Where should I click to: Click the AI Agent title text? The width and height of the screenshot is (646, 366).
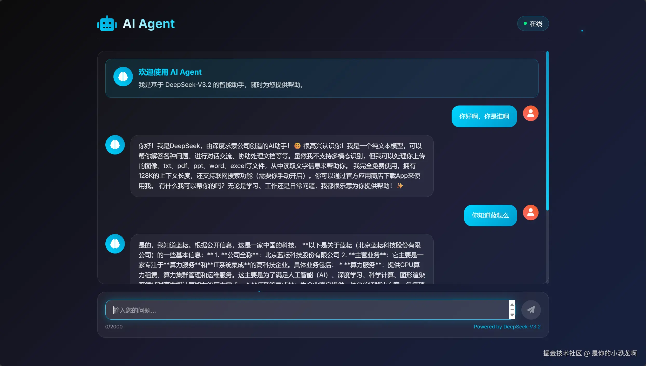point(149,24)
